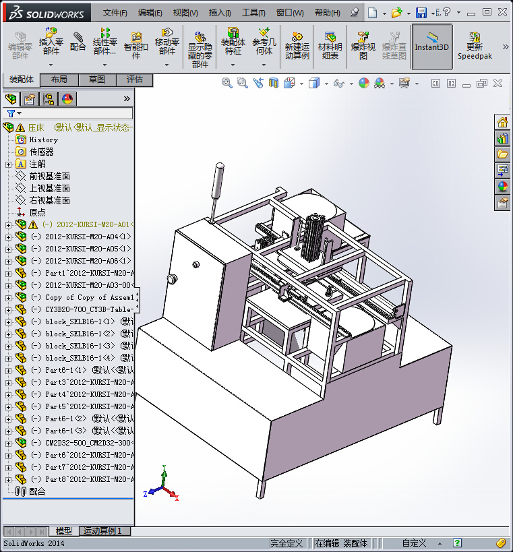Screen dimensions: 513x552
Task: Click the New document icon
Action: 372,13
